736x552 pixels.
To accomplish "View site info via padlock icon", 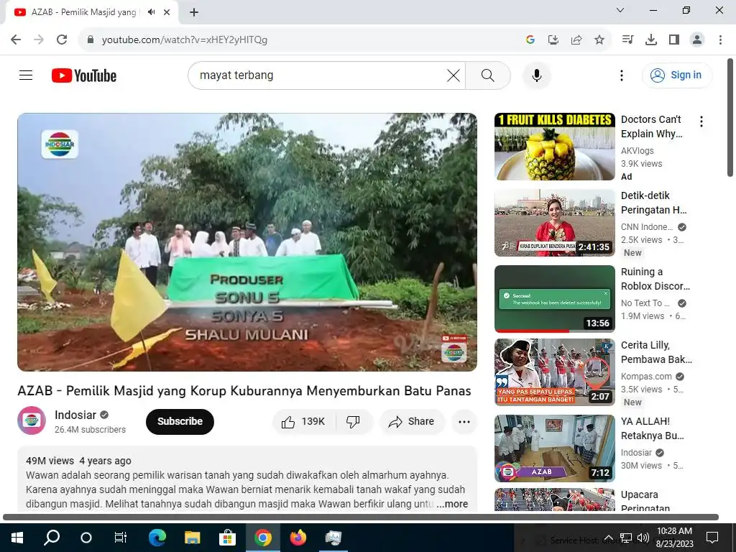I will click(x=91, y=40).
